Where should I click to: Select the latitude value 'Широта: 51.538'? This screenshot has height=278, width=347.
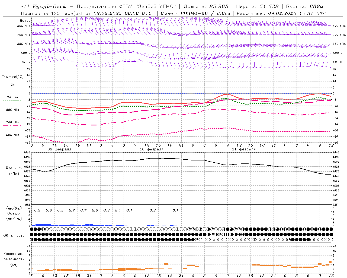[x=257, y=7]
